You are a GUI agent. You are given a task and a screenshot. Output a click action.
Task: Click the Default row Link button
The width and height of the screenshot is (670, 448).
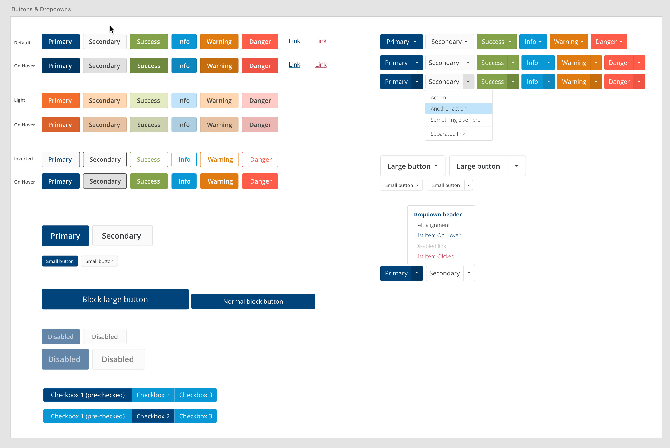tap(294, 41)
